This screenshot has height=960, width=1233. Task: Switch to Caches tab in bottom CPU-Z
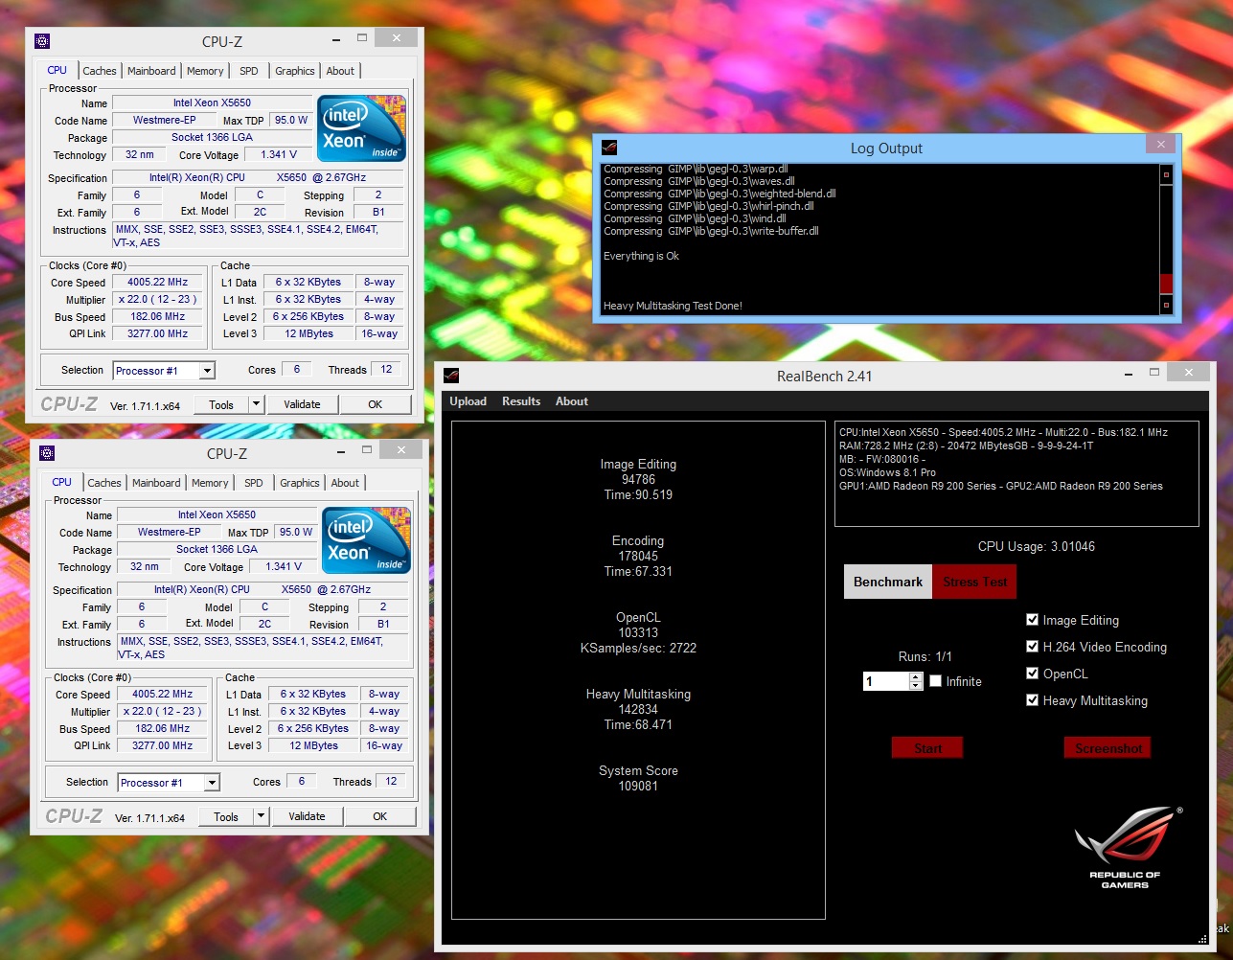[104, 483]
